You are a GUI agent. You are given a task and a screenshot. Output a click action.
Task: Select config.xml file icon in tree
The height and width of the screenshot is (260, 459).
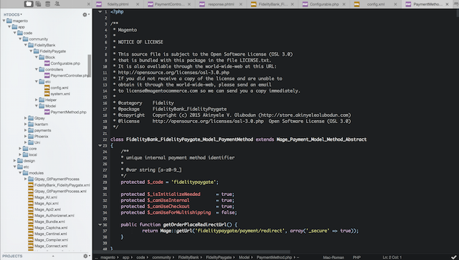tap(47, 88)
